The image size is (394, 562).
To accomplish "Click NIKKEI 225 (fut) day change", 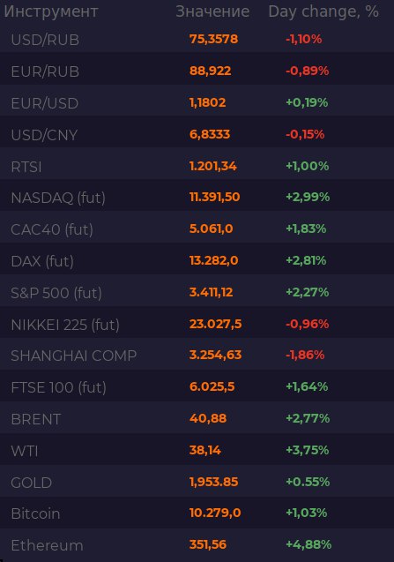I will (x=307, y=324).
